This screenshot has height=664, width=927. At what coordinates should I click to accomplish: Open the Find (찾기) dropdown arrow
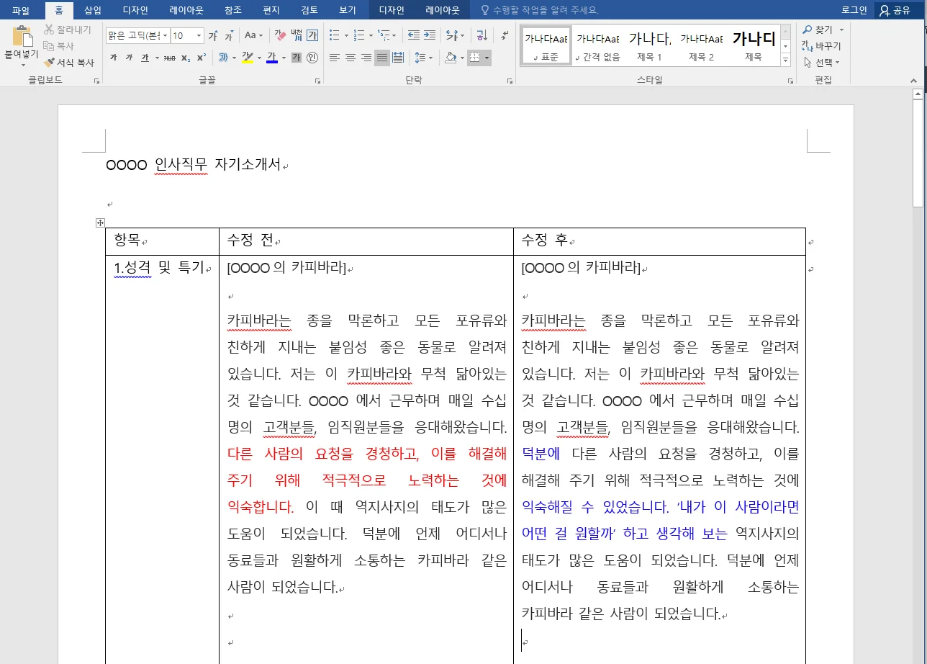tap(842, 30)
